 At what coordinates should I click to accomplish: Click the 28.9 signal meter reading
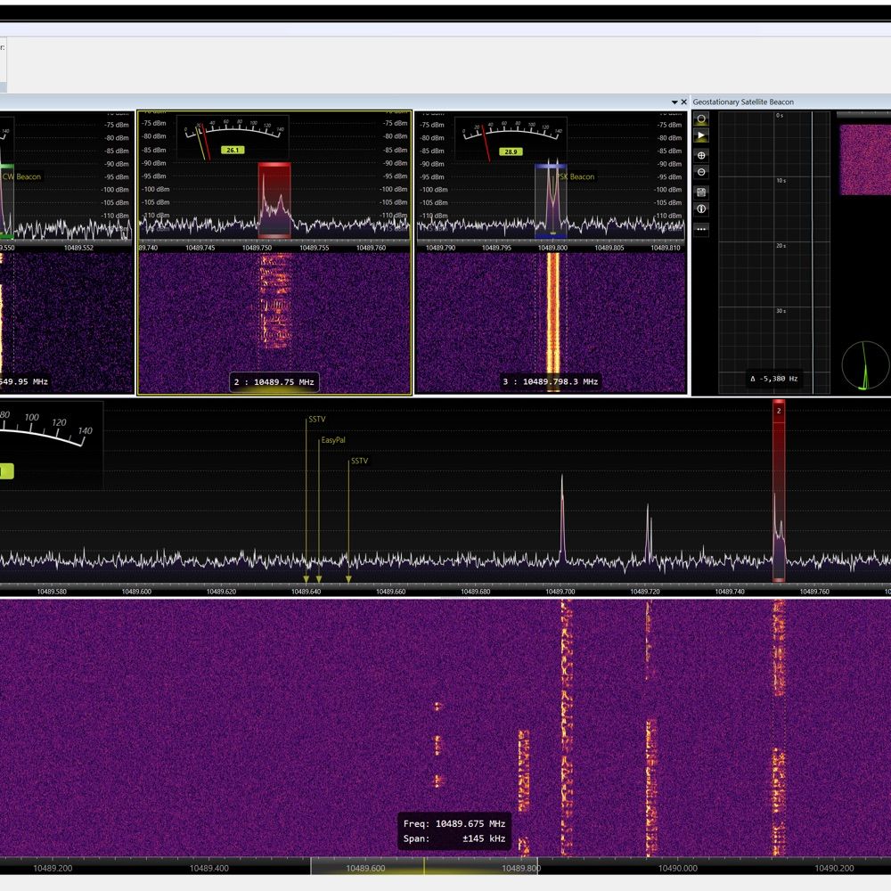[511, 151]
